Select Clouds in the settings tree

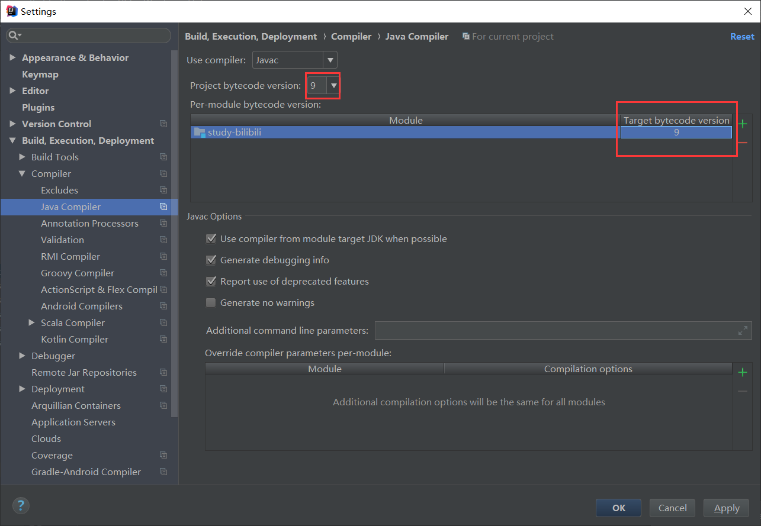[46, 438]
